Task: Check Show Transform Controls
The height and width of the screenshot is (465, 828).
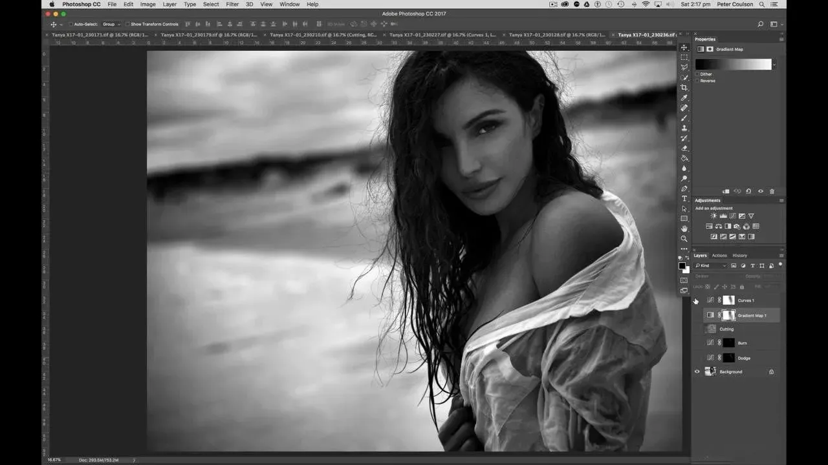Action: click(x=128, y=25)
